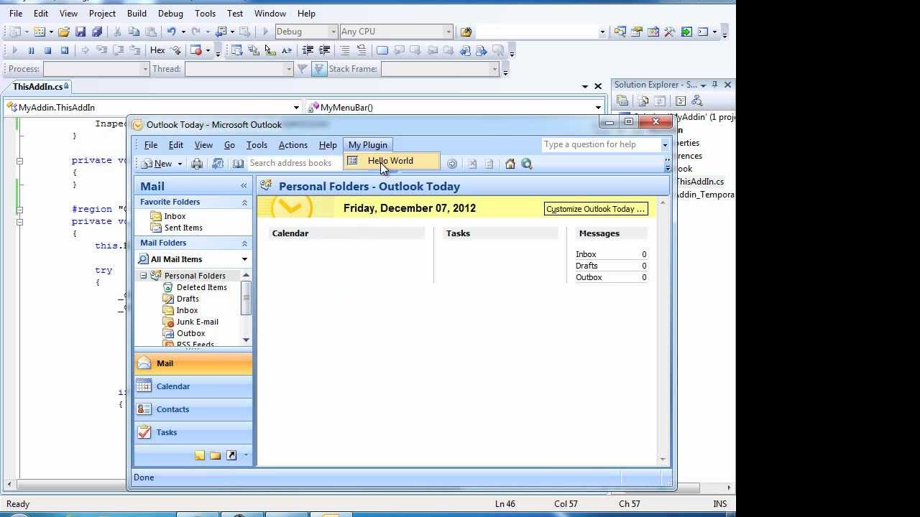
Task: Click Outlook search-the-web globe icon
Action: (527, 164)
